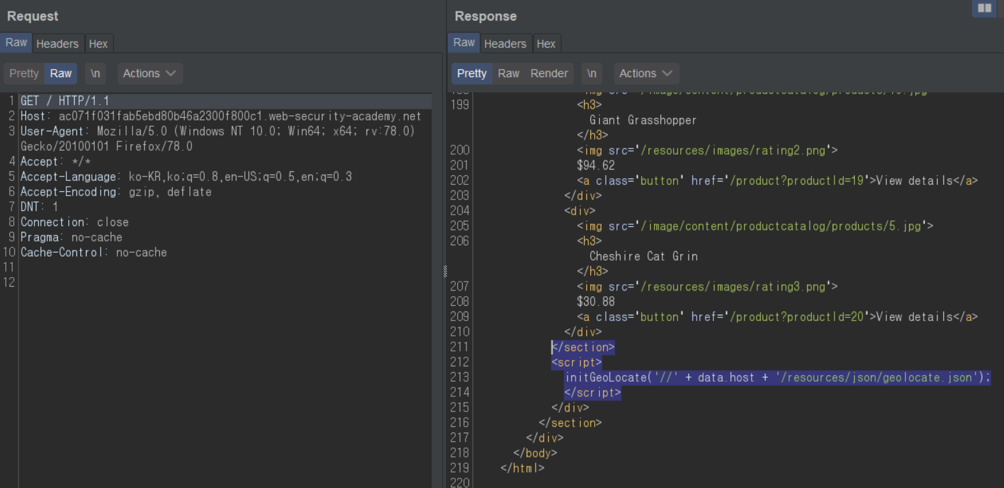Select Pretty mode in Response viewer

pos(472,73)
